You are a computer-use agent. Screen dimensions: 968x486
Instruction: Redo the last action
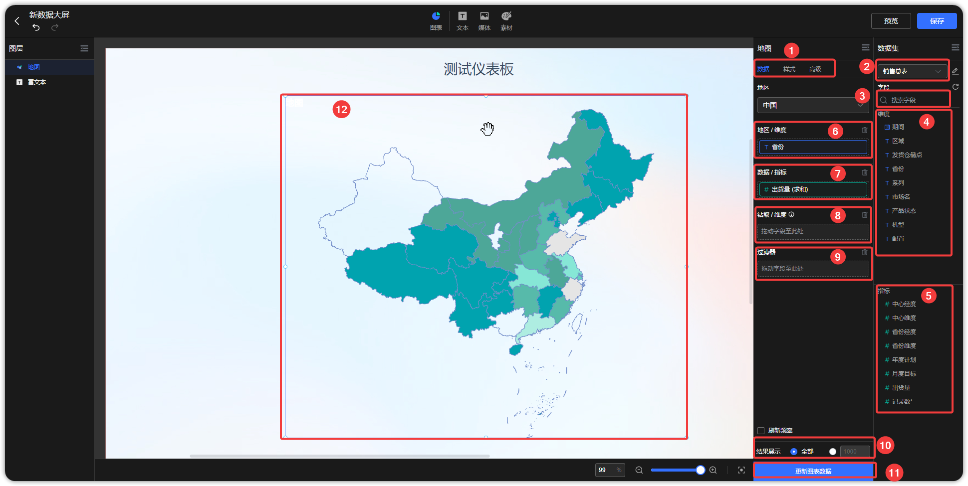pos(55,27)
